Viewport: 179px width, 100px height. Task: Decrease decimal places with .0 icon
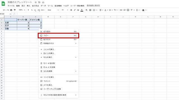click(x=35, y=10)
